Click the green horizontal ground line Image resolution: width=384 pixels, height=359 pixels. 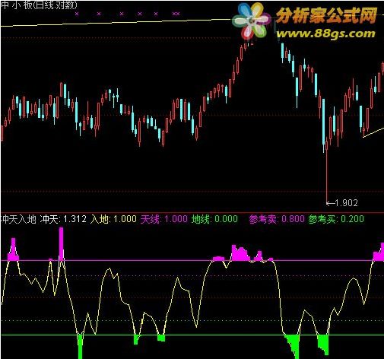pos(192,335)
